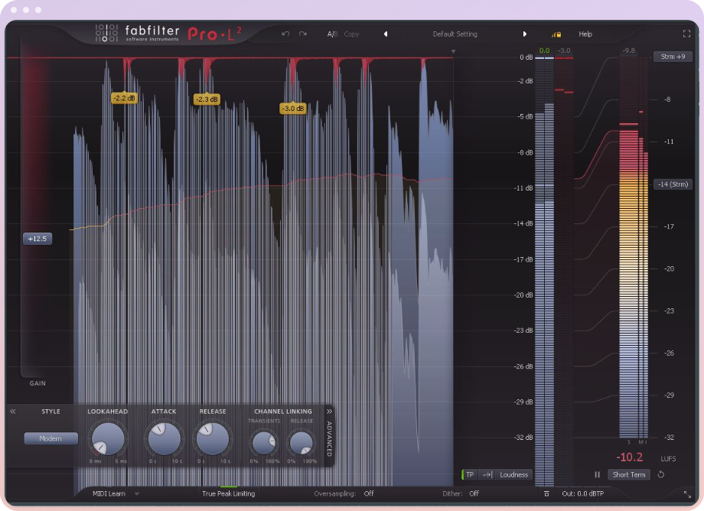Collapse the Advanced panel with double chevron
This screenshot has width=704, height=511.
point(329,412)
